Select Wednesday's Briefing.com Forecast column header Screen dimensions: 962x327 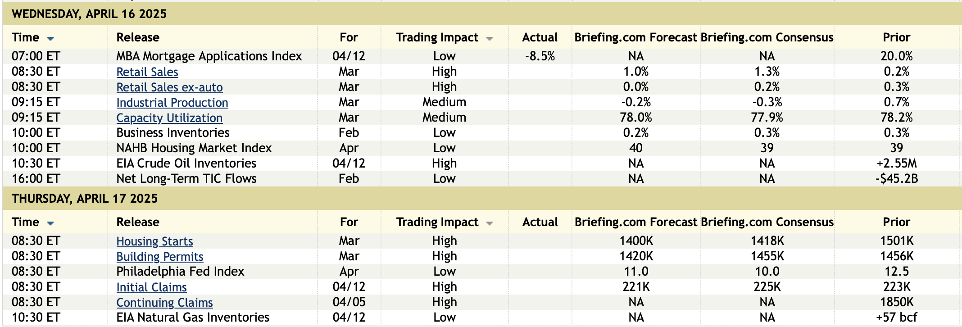coord(635,37)
